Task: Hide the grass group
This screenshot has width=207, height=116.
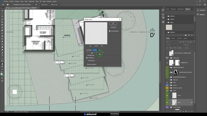Action: 167,90
